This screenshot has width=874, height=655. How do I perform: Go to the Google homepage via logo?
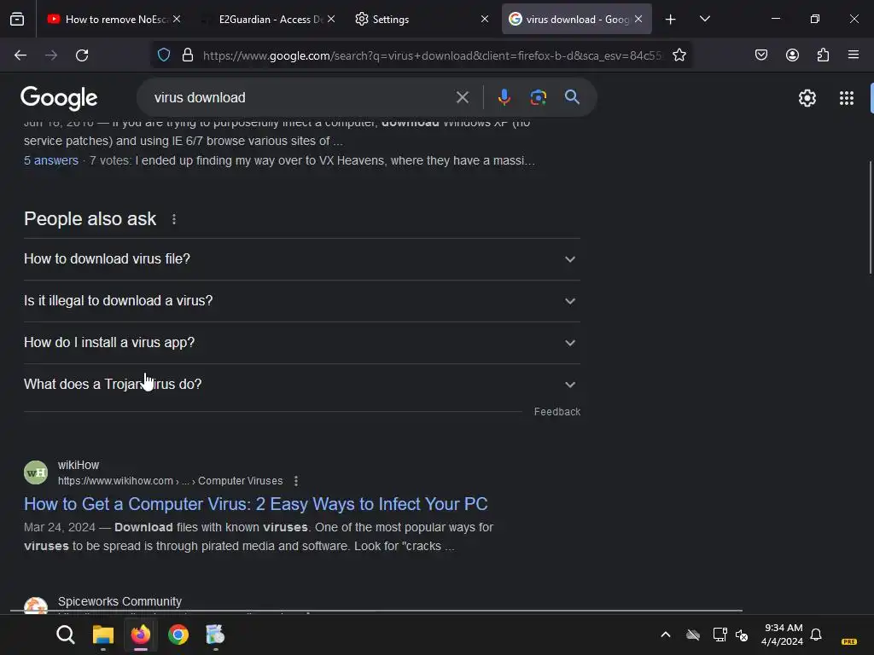pos(59,98)
